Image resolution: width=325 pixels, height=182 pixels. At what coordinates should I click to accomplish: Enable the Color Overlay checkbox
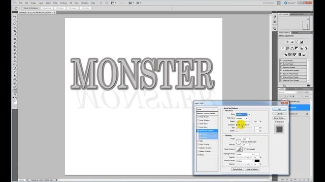(198, 145)
